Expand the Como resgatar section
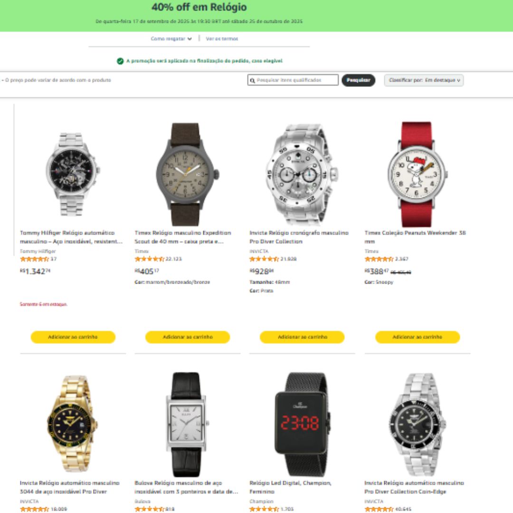The height and width of the screenshot is (513, 513). coord(171,39)
